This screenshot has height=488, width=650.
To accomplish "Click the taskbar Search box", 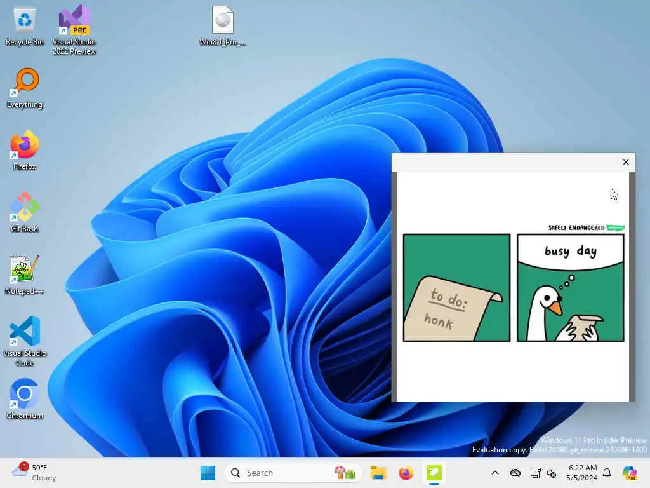I will [x=293, y=473].
